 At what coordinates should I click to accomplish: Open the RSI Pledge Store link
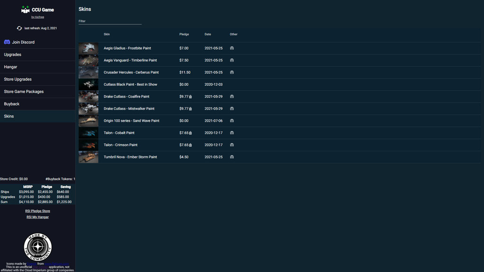(x=37, y=211)
